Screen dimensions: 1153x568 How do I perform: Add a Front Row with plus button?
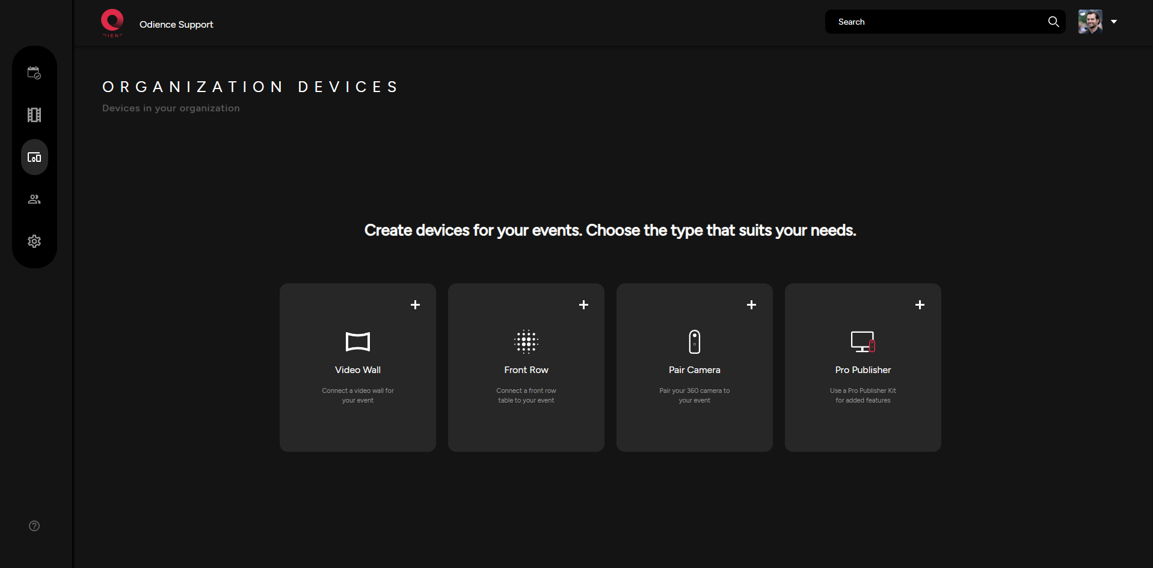click(583, 305)
